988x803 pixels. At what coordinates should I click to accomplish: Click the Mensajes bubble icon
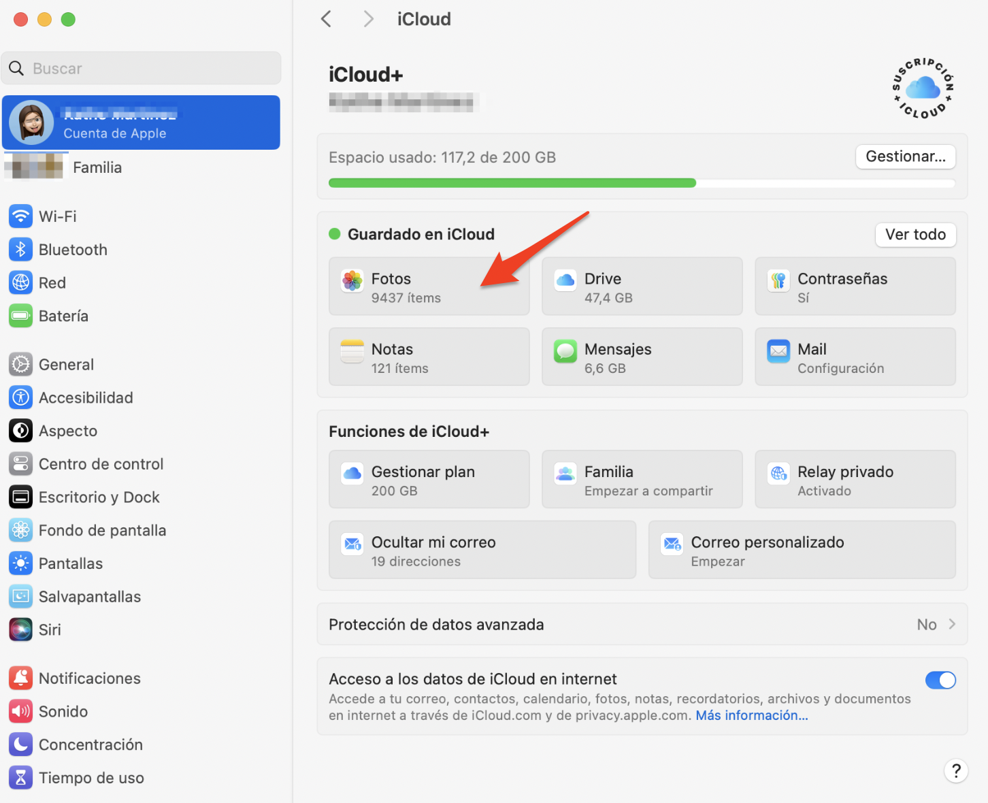point(565,351)
